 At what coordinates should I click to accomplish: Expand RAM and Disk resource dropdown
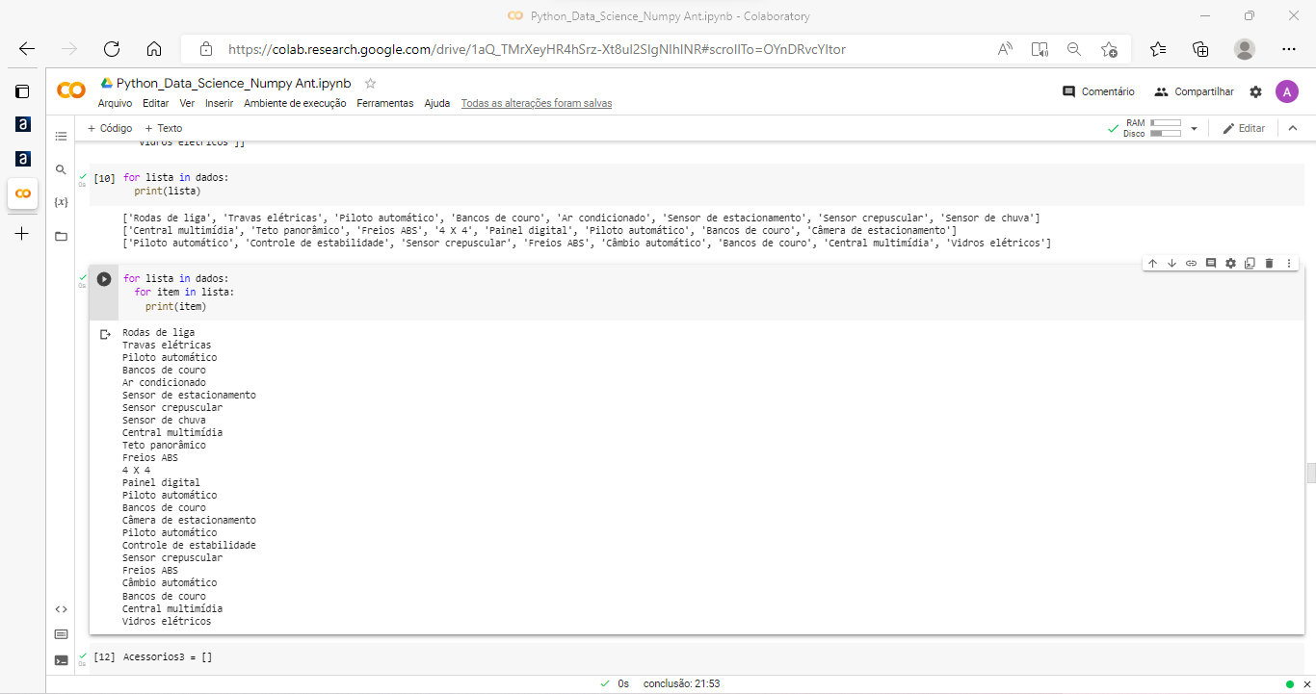pyautogui.click(x=1194, y=128)
